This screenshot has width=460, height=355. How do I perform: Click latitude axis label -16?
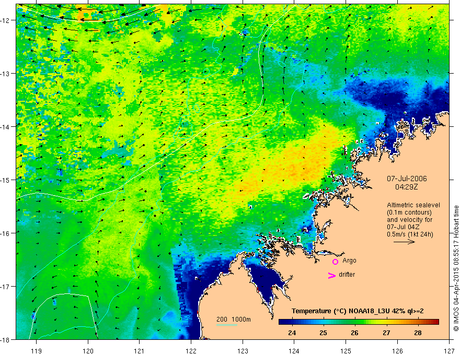tap(6, 233)
